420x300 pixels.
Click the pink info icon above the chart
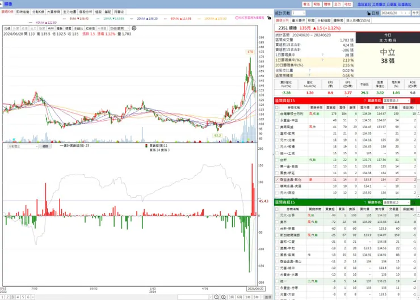point(237,18)
